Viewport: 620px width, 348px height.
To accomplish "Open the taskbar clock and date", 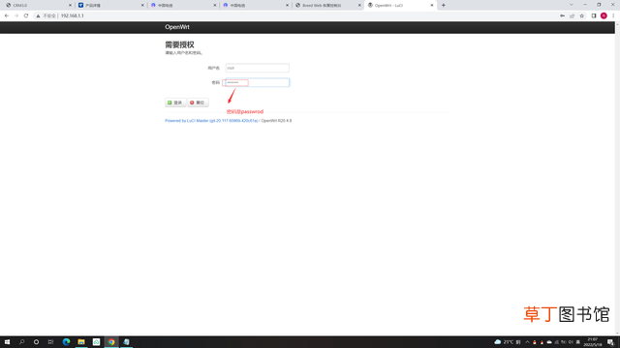I will pyautogui.click(x=592, y=341).
